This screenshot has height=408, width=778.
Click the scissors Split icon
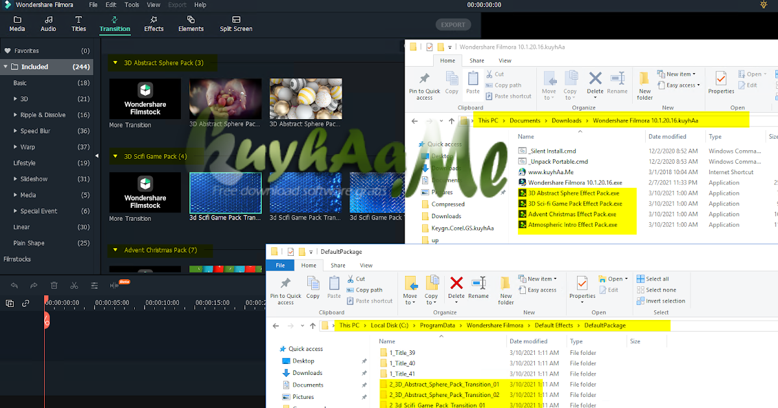(74, 285)
